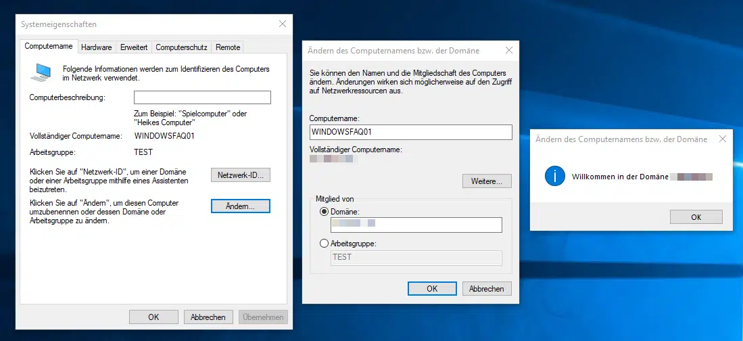Click the Systemeigenschaften window title
Screen dimensions: 743x341
pyautogui.click(x=59, y=24)
